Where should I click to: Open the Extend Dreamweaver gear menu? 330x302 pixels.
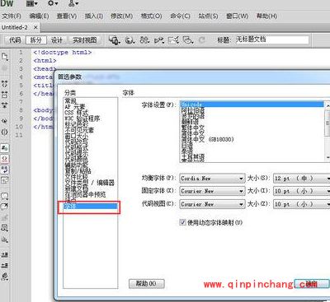53,3
